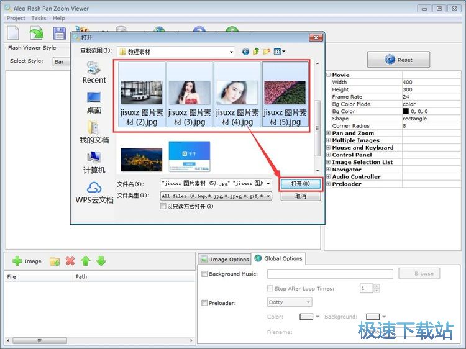Click the Save project floppy disk icon

click(59, 33)
